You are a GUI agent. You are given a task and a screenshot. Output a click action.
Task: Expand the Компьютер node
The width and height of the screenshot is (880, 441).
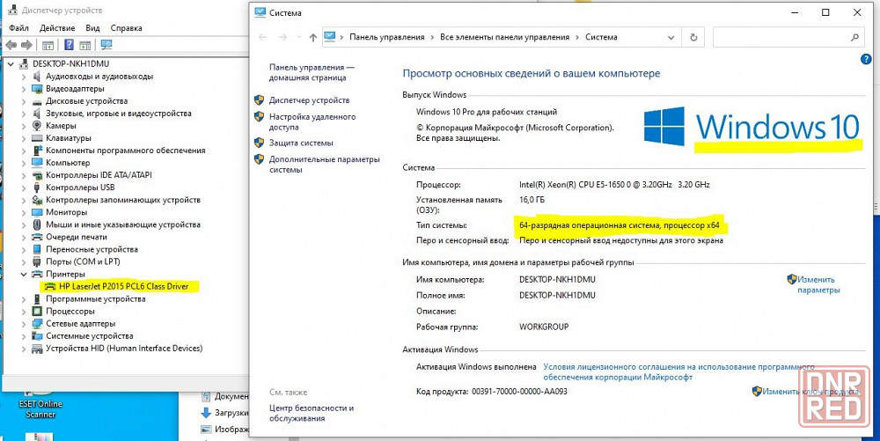pos(24,163)
